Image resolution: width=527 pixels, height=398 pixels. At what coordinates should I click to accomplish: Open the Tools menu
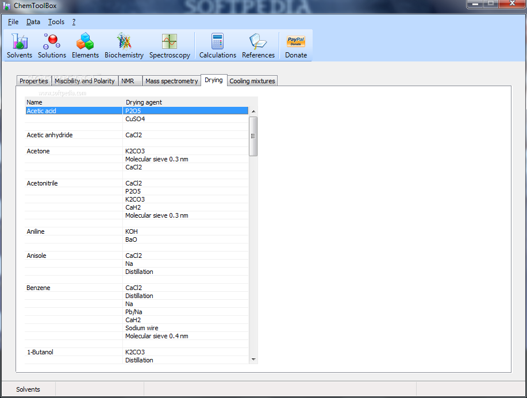[x=56, y=22]
